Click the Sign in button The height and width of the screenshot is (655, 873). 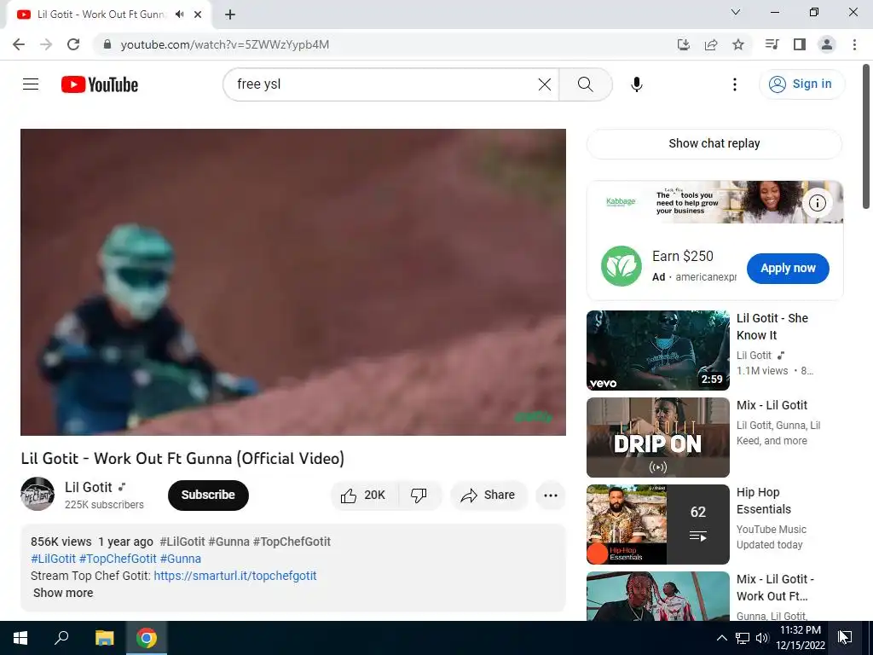click(801, 84)
